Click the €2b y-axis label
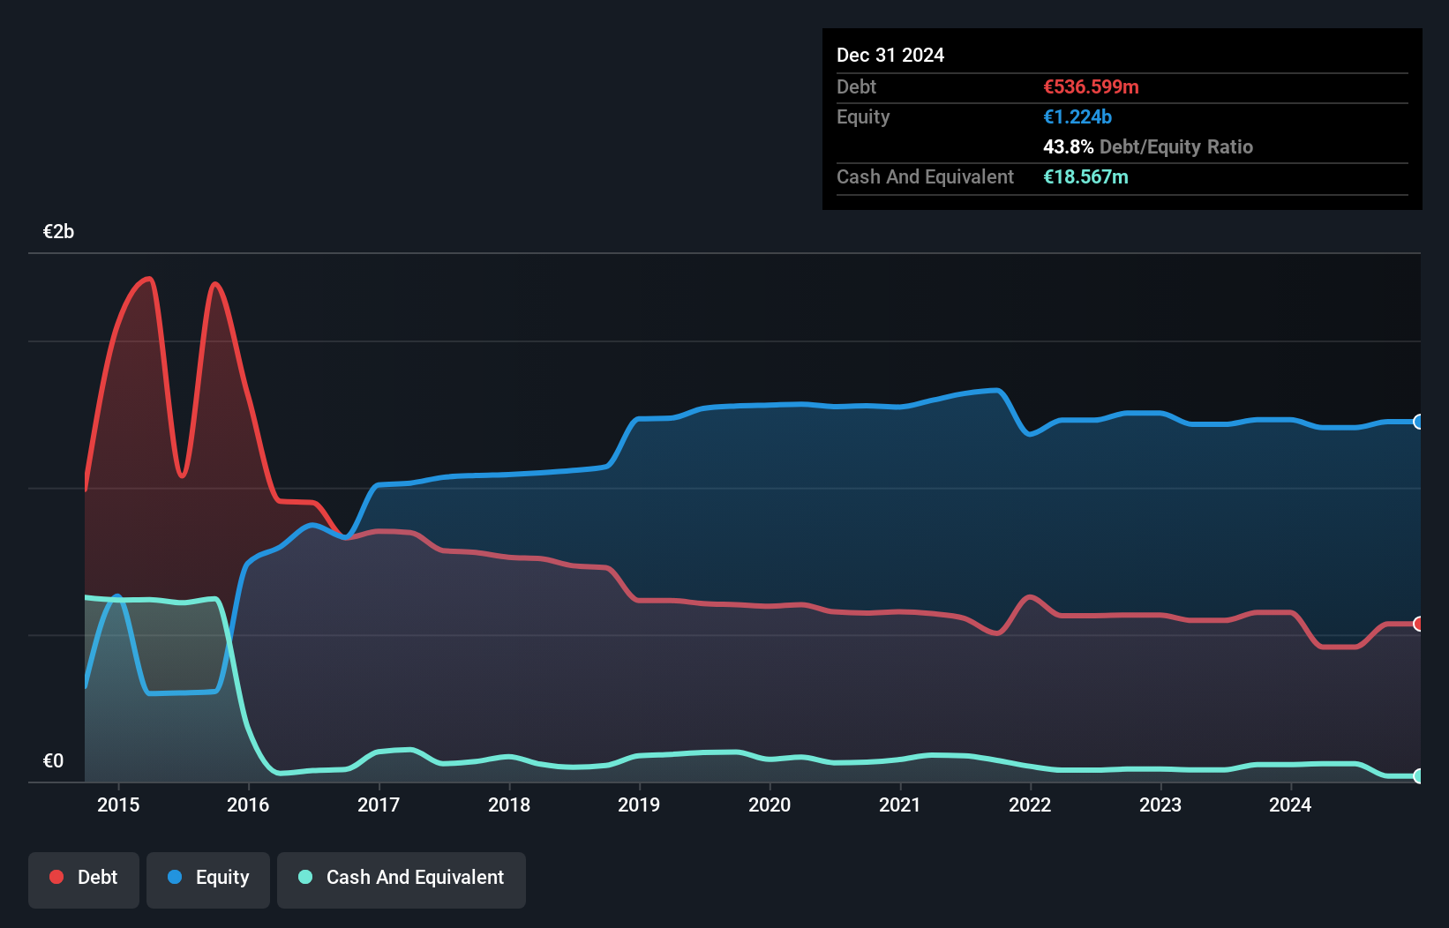Viewport: 1449px width, 928px height. pyautogui.click(x=58, y=232)
